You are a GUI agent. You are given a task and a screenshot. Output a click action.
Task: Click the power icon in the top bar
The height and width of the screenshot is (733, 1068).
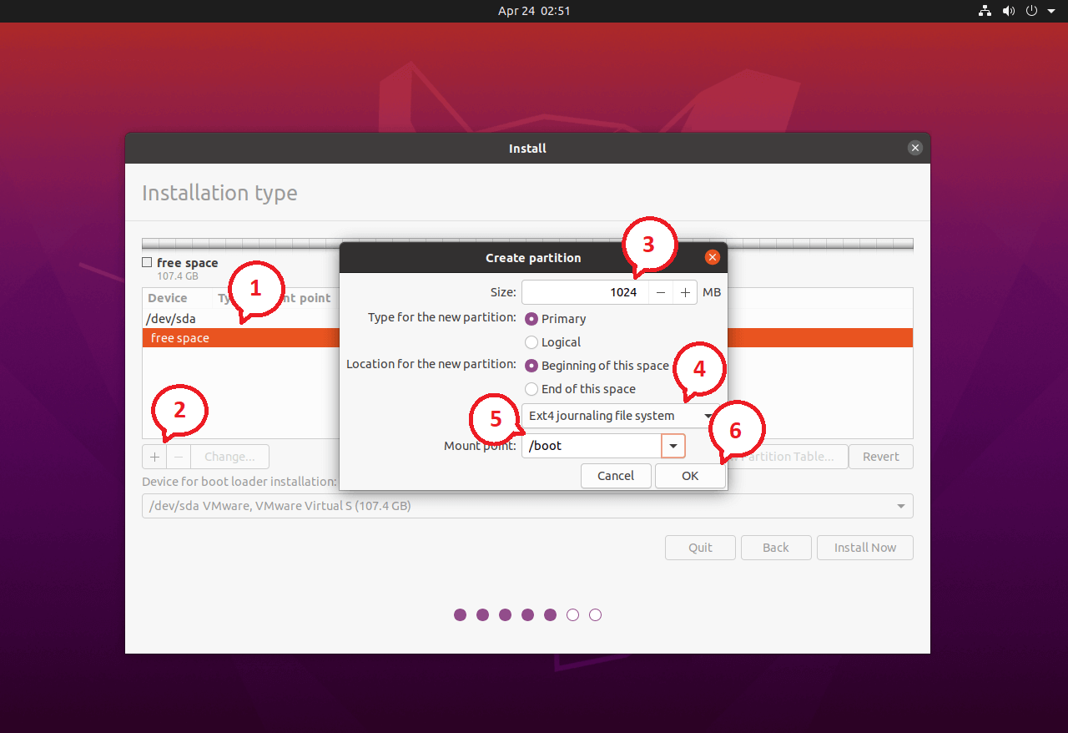click(1031, 11)
